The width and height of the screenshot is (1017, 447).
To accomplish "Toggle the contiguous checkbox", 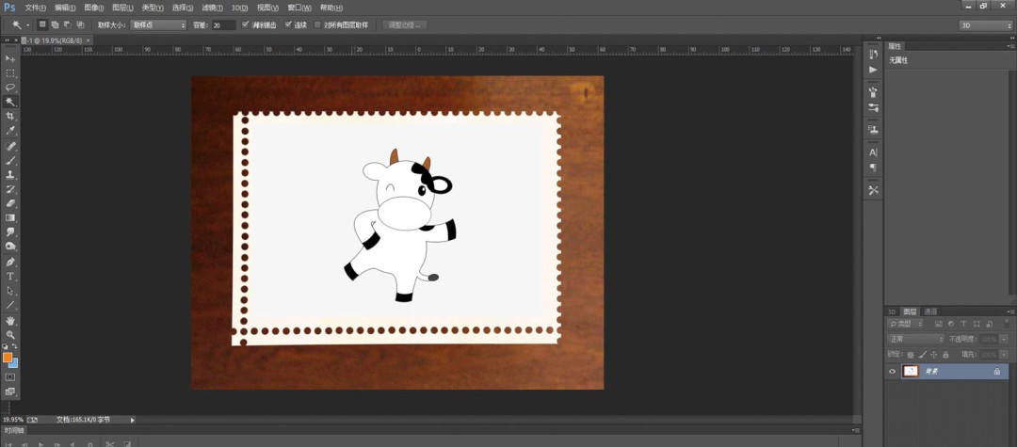I will 289,24.
